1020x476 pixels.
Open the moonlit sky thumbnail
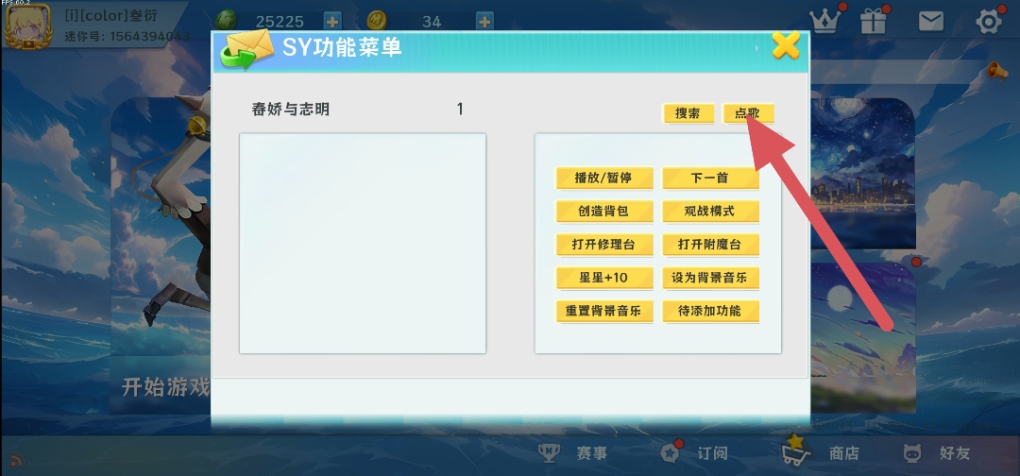862,337
